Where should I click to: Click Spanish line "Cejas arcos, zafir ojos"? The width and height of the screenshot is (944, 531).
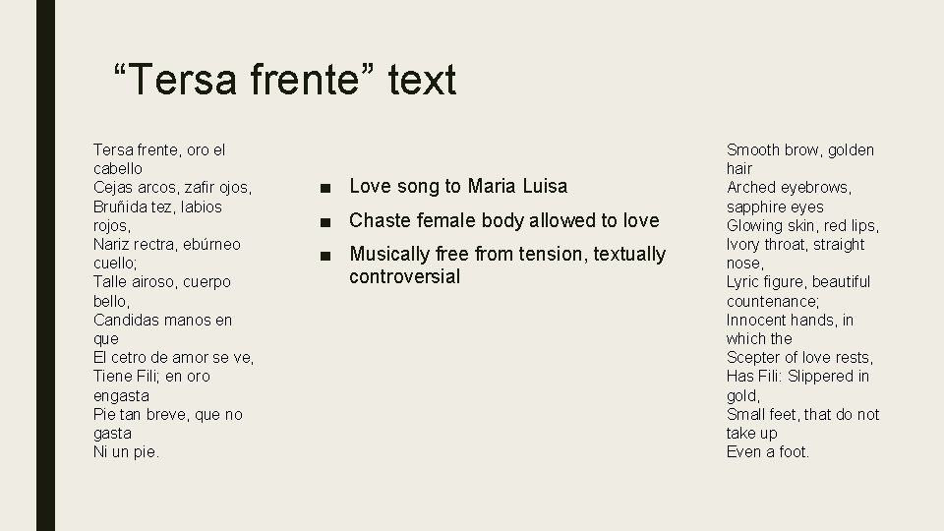coord(172,188)
